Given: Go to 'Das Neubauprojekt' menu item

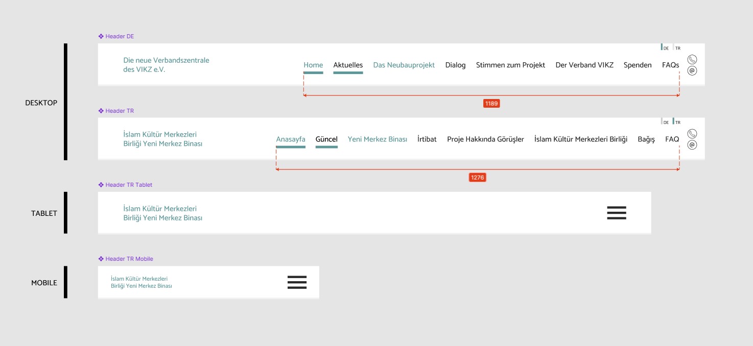Looking at the screenshot, I should [404, 65].
